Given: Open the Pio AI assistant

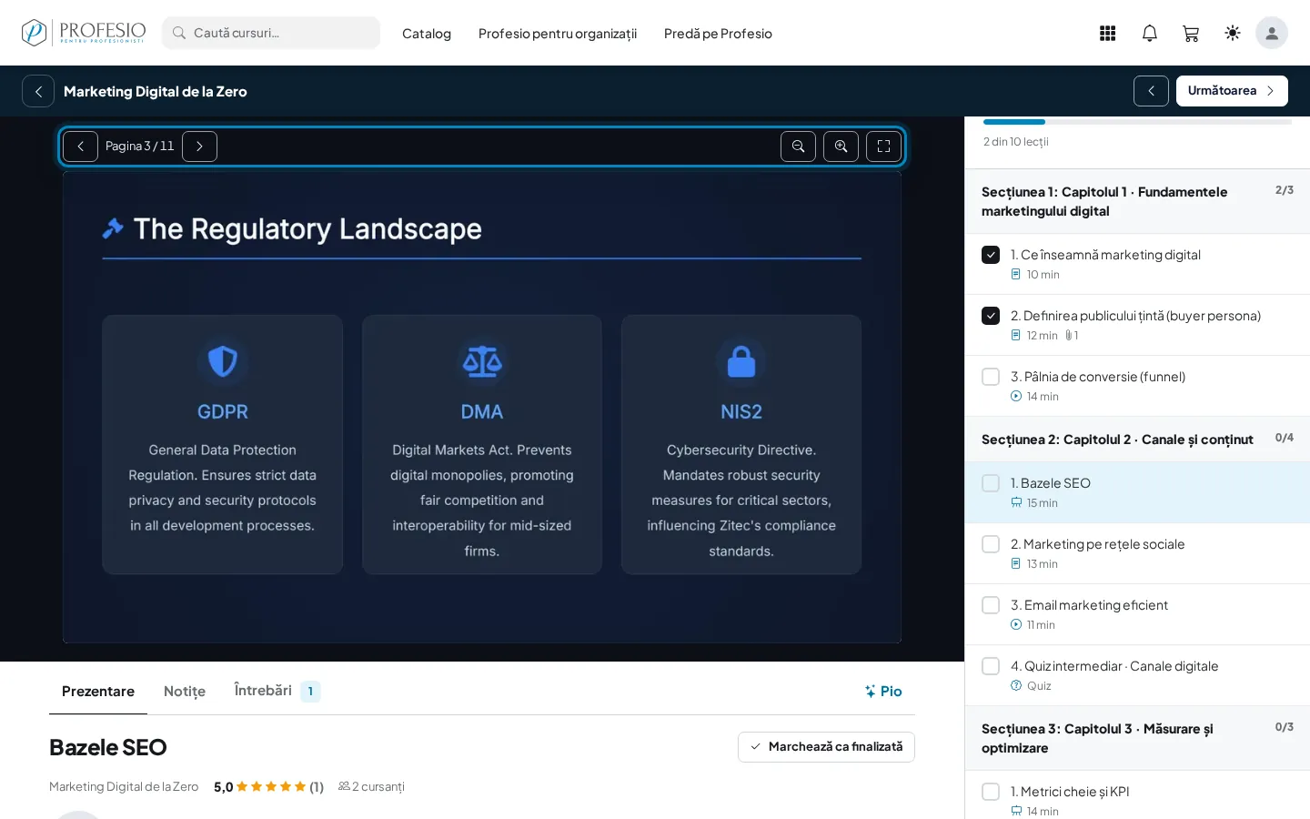Looking at the screenshot, I should click(882, 692).
